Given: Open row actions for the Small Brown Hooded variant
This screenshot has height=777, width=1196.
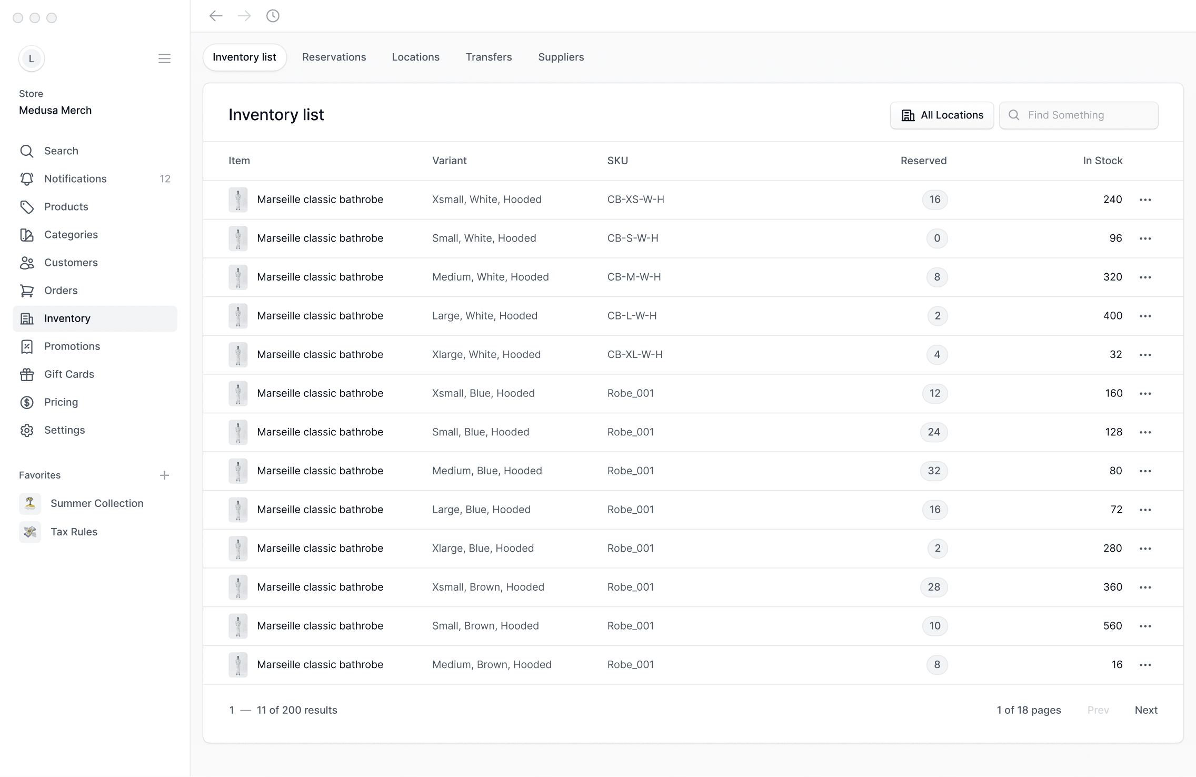Looking at the screenshot, I should coord(1146,626).
